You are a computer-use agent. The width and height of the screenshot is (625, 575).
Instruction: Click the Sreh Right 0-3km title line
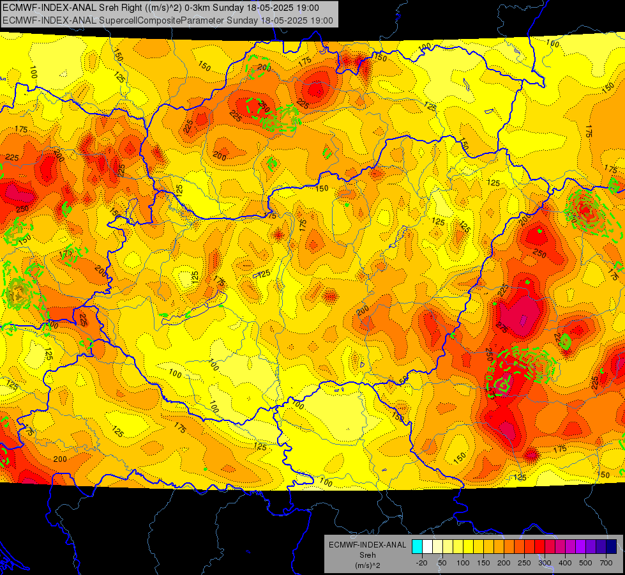click(x=161, y=8)
